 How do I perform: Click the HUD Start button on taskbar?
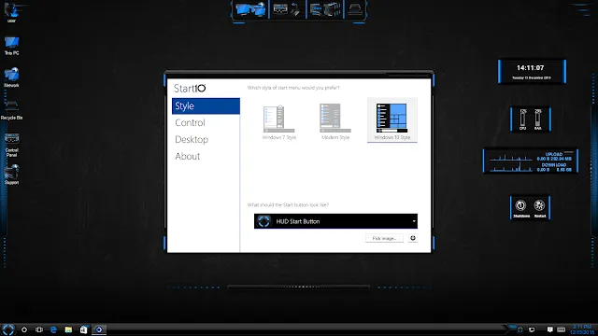pyautogui.click(x=8, y=329)
